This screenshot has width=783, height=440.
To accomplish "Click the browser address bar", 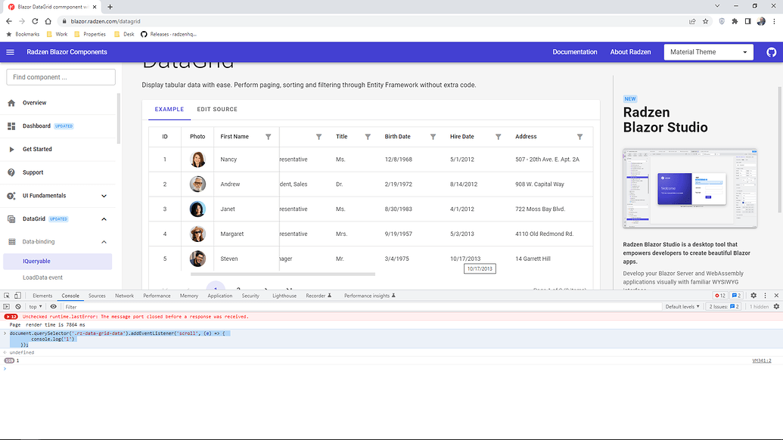I will tap(372, 21).
